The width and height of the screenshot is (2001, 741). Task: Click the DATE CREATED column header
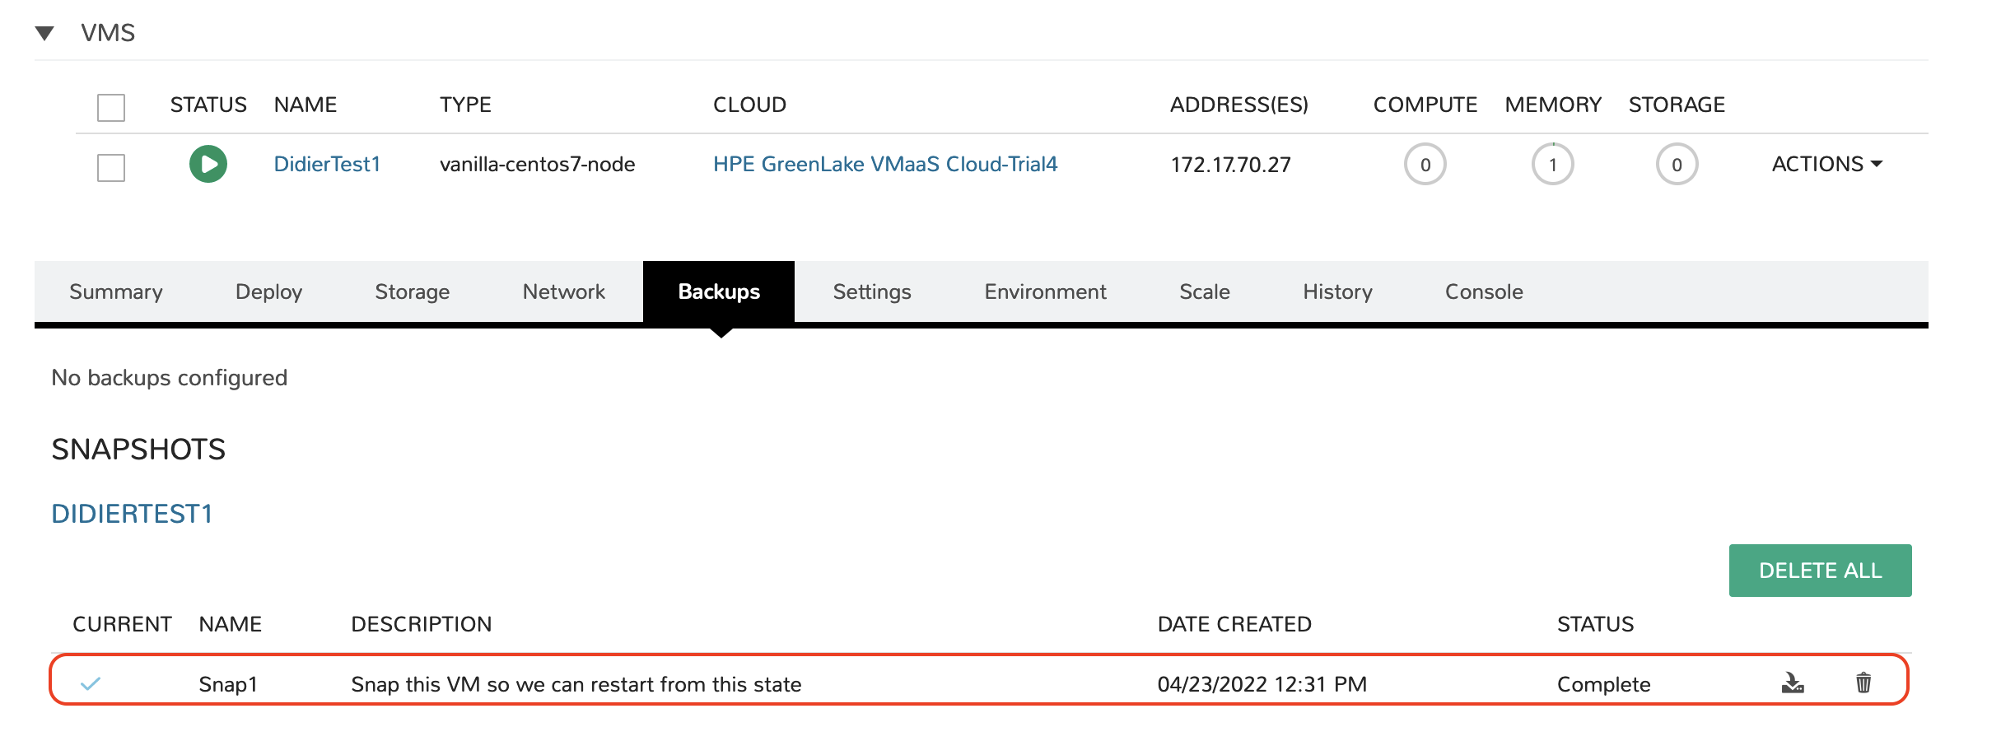[1234, 624]
